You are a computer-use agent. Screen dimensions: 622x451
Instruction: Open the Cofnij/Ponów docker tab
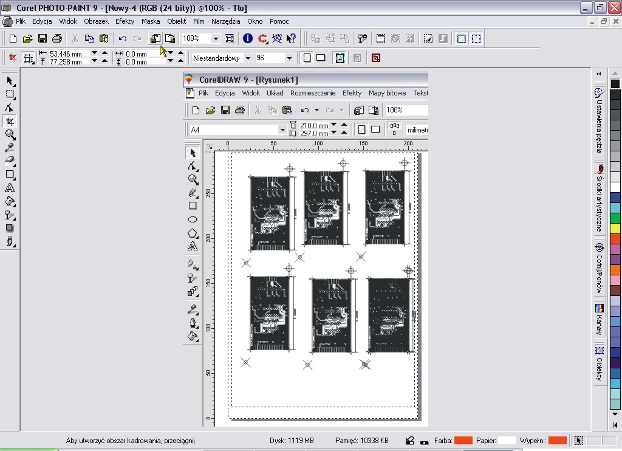point(599,269)
